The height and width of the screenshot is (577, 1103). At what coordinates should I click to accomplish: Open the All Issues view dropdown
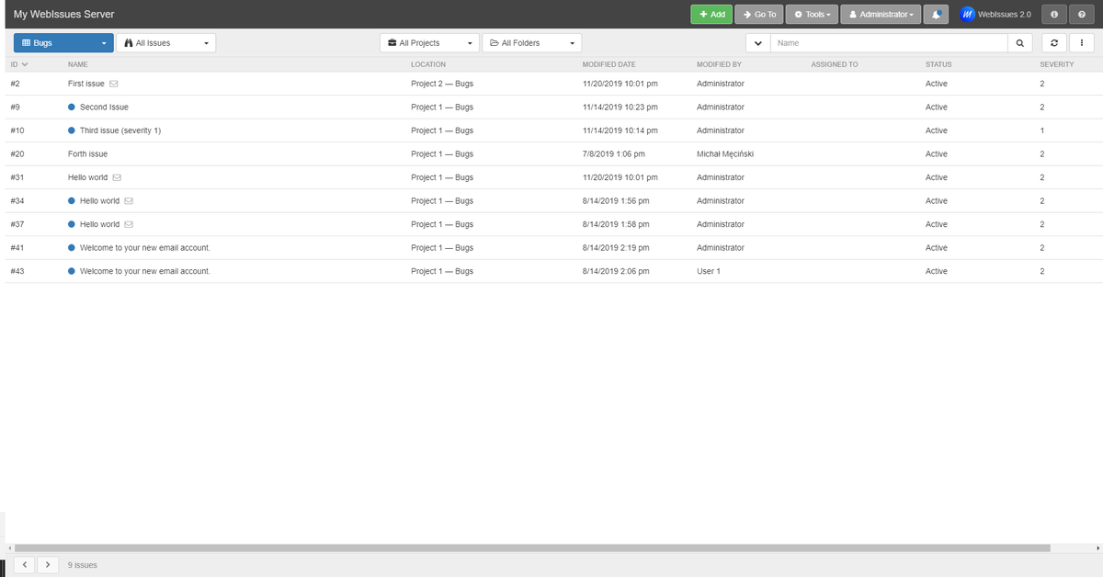[165, 42]
